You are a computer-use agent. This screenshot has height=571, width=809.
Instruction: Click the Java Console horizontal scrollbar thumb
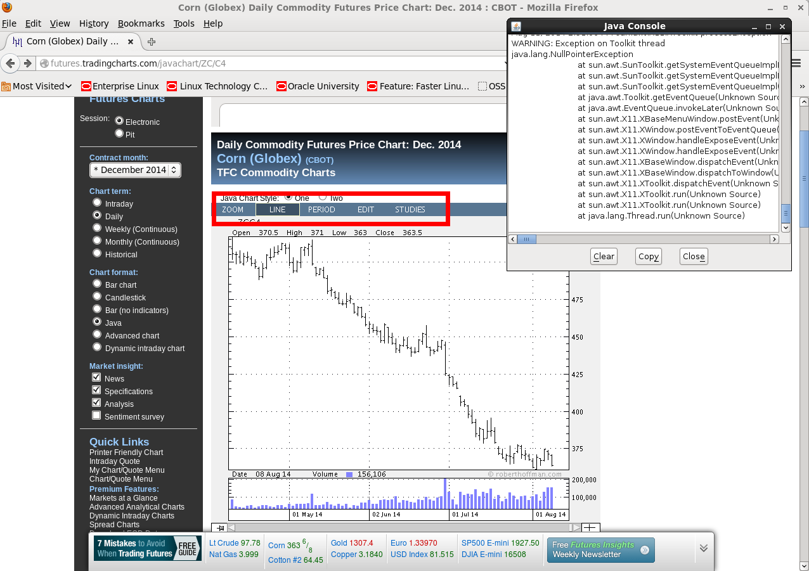click(x=527, y=239)
